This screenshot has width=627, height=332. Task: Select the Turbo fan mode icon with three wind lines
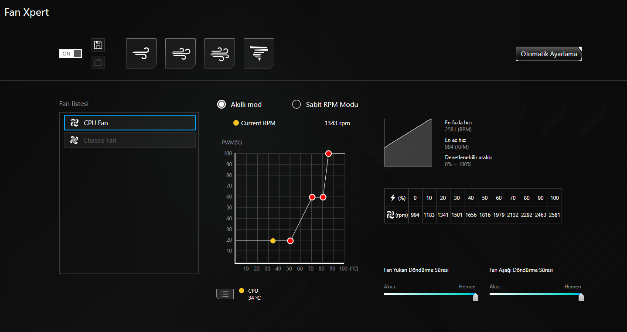[x=220, y=54]
